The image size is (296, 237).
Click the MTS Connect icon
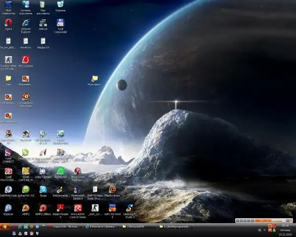(x=26, y=60)
